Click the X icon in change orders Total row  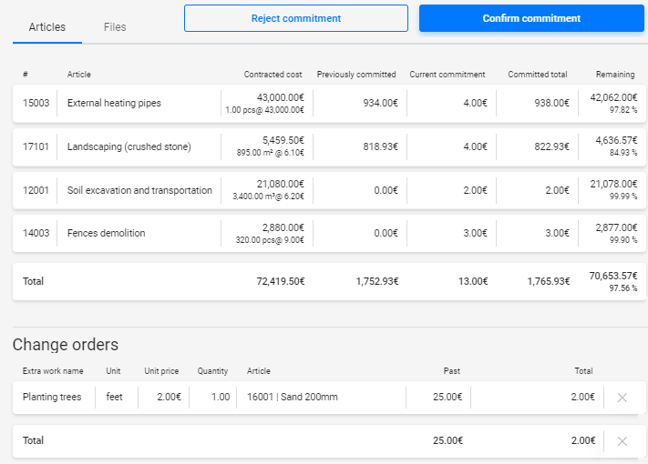pyautogui.click(x=622, y=441)
